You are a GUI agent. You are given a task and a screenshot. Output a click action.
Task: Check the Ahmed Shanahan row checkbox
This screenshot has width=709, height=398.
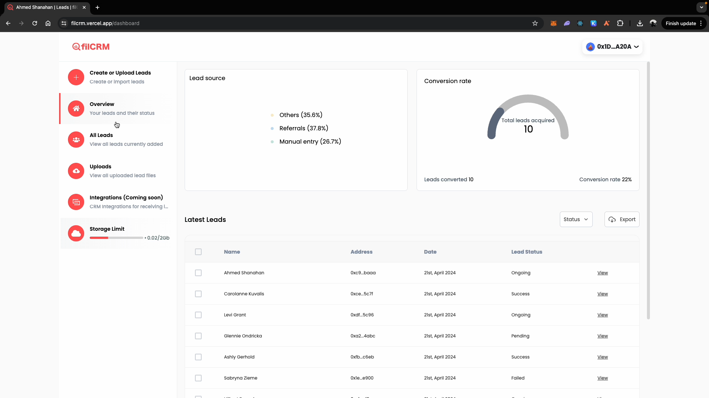(198, 273)
